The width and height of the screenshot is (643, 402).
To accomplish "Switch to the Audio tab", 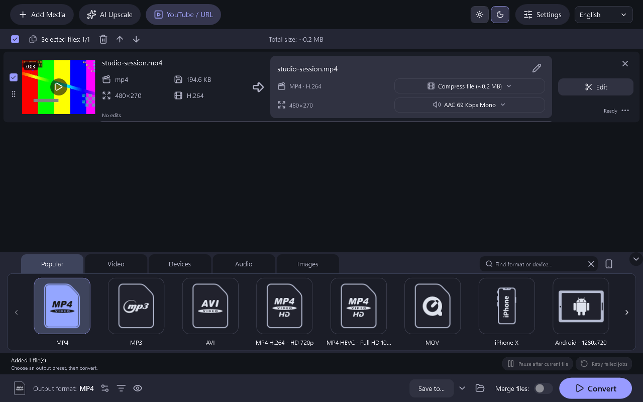I will click(x=244, y=264).
